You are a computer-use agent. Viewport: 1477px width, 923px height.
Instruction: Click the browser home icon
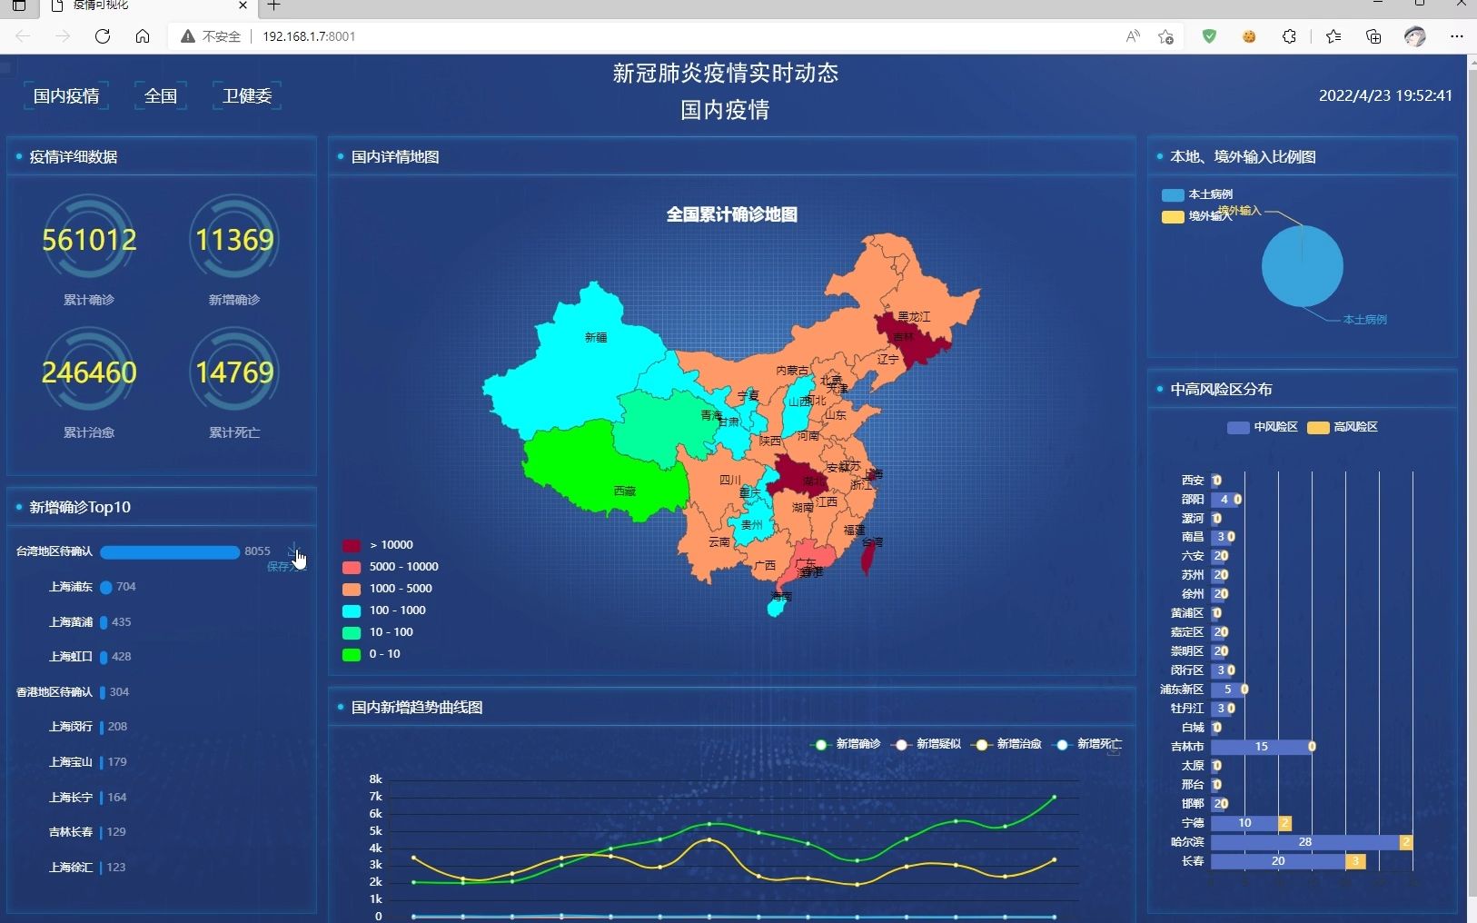click(144, 36)
